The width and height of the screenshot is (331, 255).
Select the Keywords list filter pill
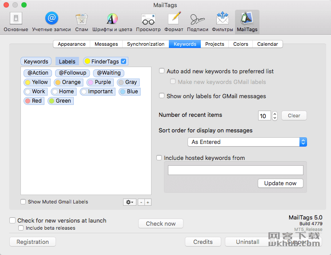tap(36, 61)
